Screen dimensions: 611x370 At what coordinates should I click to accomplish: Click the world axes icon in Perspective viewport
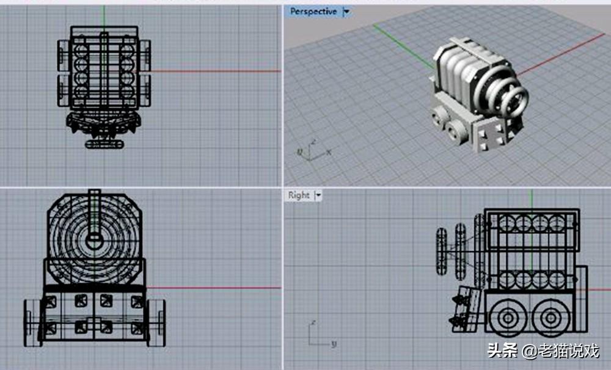click(x=313, y=151)
